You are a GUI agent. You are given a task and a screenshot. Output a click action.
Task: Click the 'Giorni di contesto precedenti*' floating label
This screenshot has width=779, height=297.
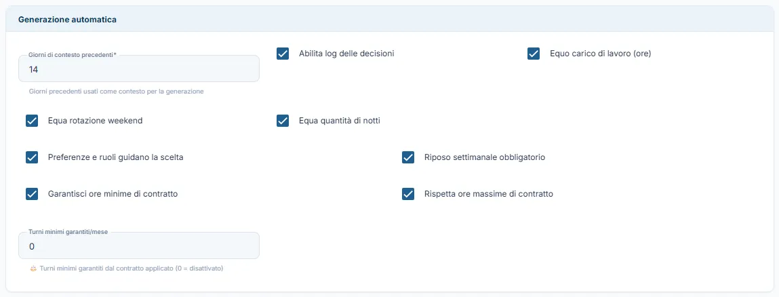point(73,55)
